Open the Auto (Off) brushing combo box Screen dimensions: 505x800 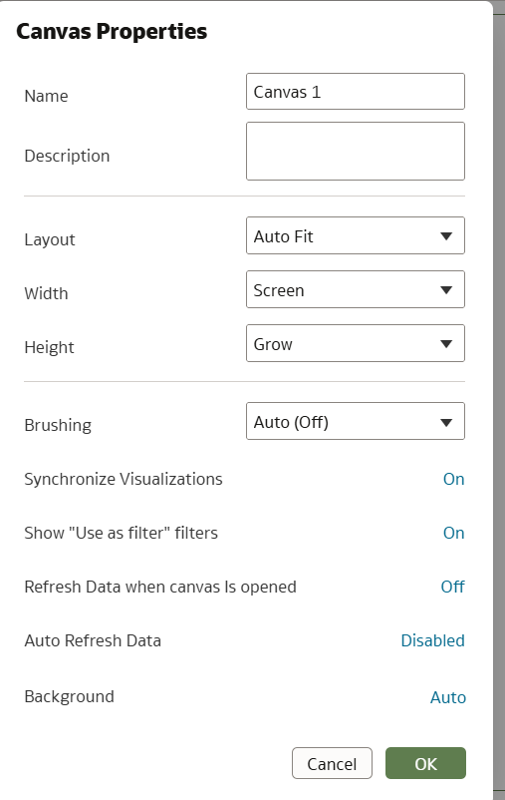[x=356, y=421]
